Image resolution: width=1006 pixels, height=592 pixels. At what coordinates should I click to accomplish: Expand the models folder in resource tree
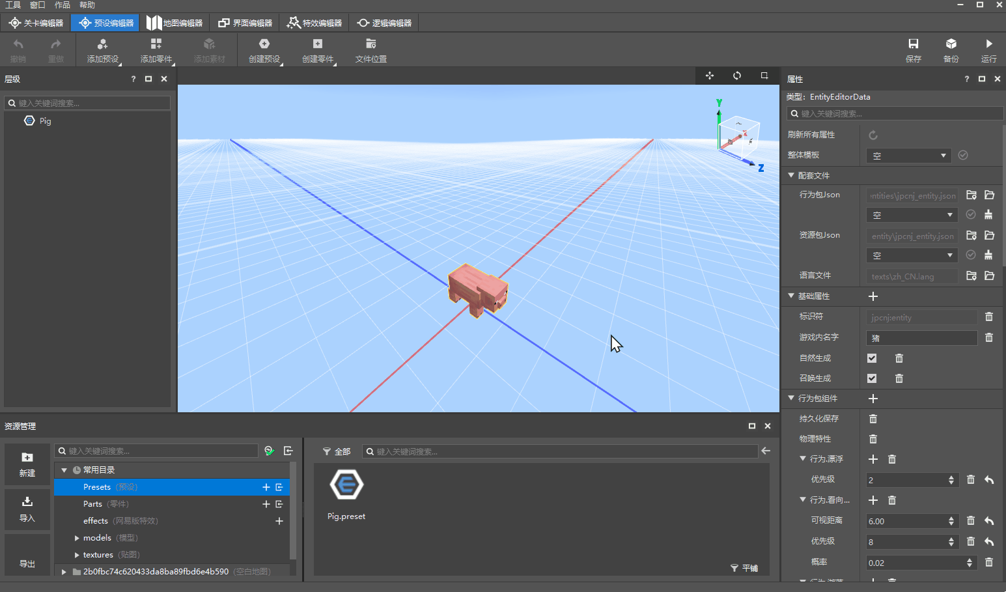(77, 538)
